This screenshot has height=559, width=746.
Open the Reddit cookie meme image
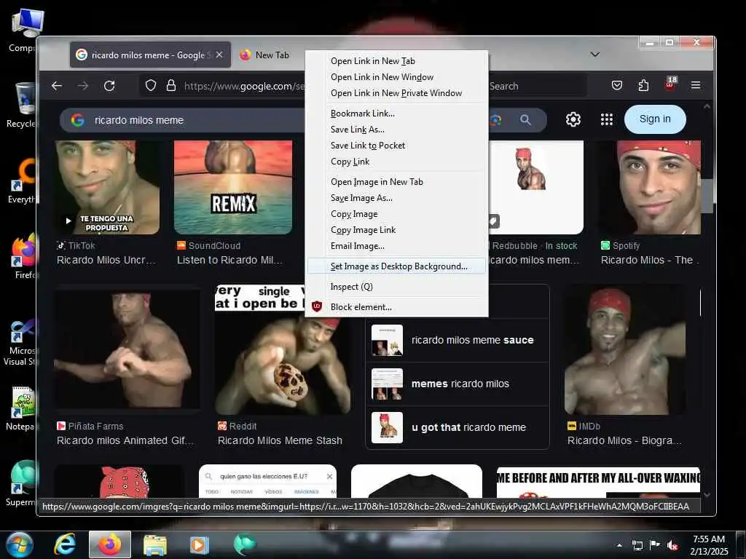click(283, 350)
